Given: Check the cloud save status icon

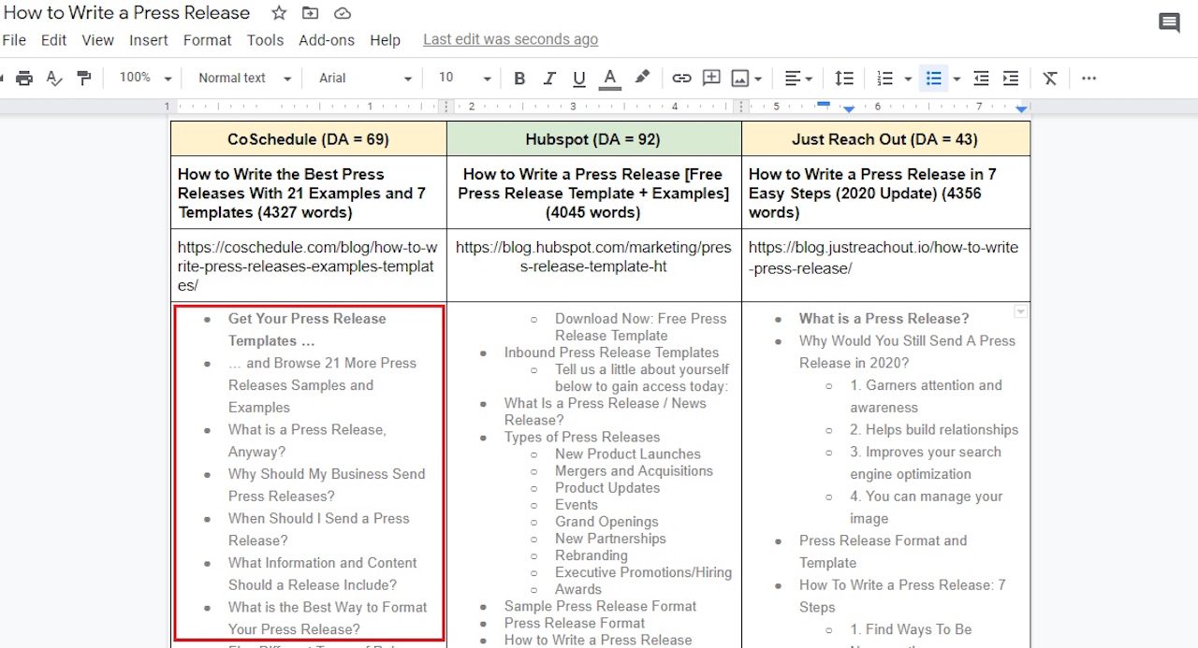Looking at the screenshot, I should pos(343,13).
